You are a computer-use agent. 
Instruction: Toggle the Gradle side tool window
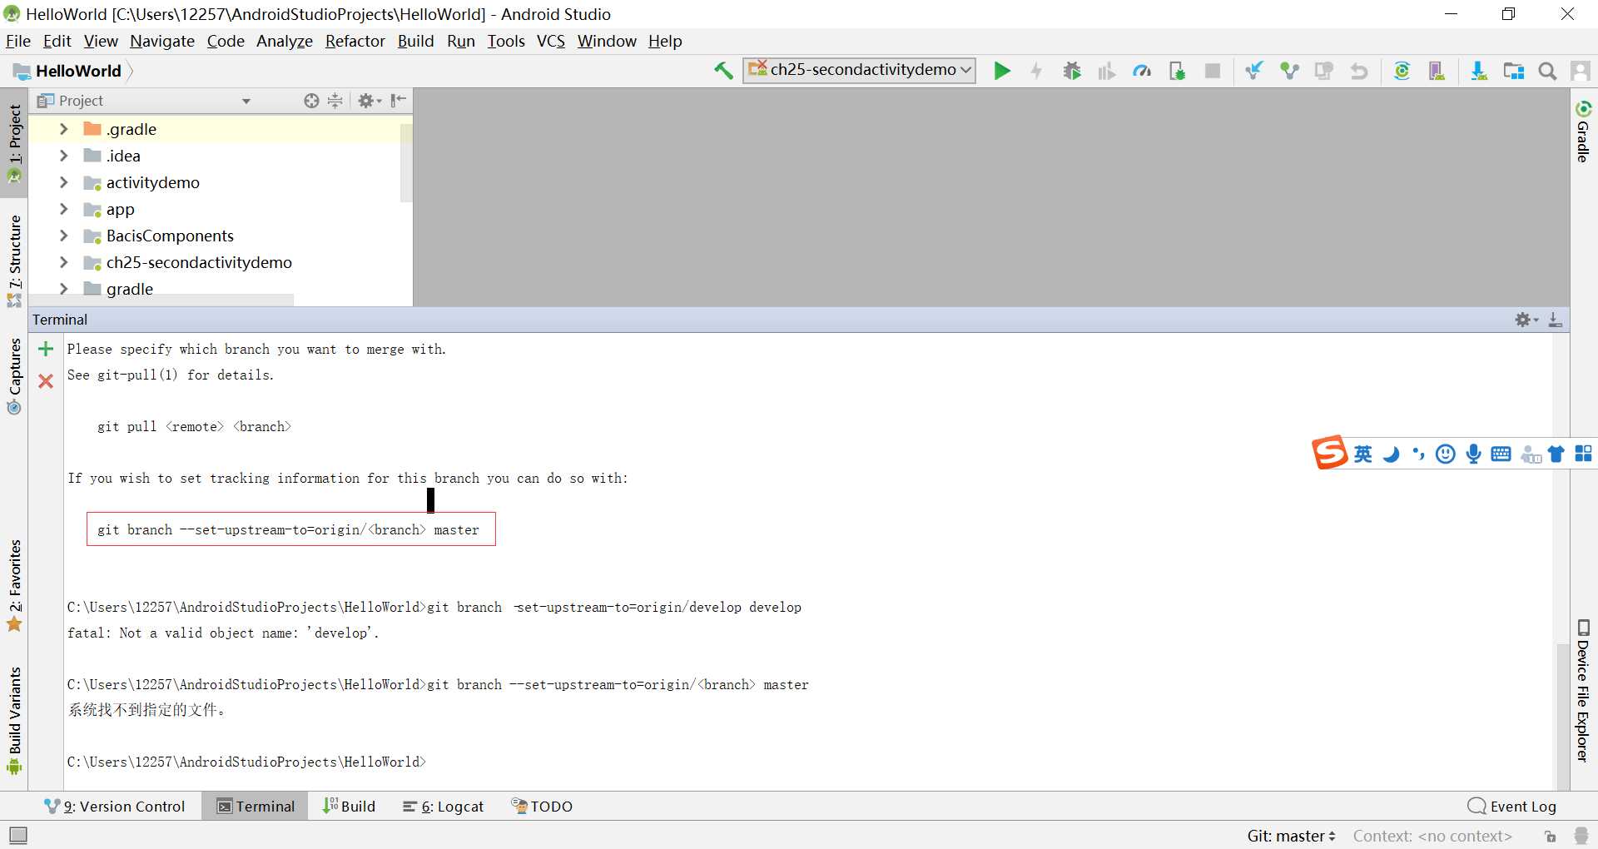(1583, 132)
